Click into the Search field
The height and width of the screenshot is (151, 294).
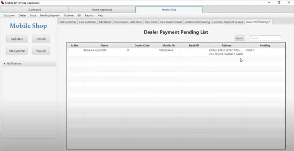coord(265,38)
